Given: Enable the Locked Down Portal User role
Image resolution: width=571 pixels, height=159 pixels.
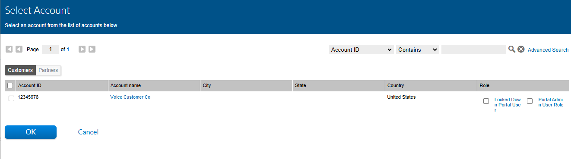Looking at the screenshot, I should point(486,101).
